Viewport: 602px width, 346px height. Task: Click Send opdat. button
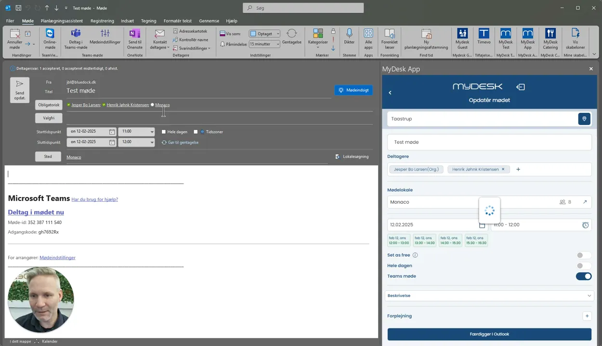click(20, 90)
